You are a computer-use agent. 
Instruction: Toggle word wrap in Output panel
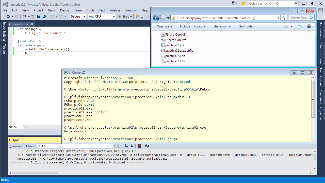(147, 146)
